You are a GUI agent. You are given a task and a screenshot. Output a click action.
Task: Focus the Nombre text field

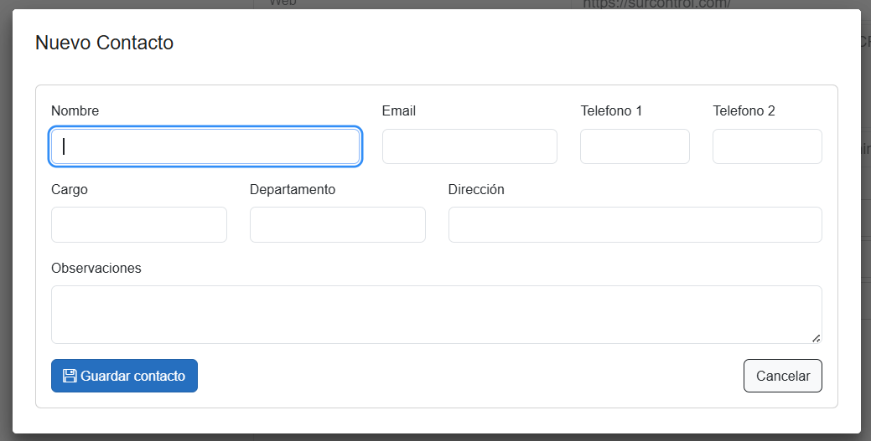pyautogui.click(x=205, y=146)
